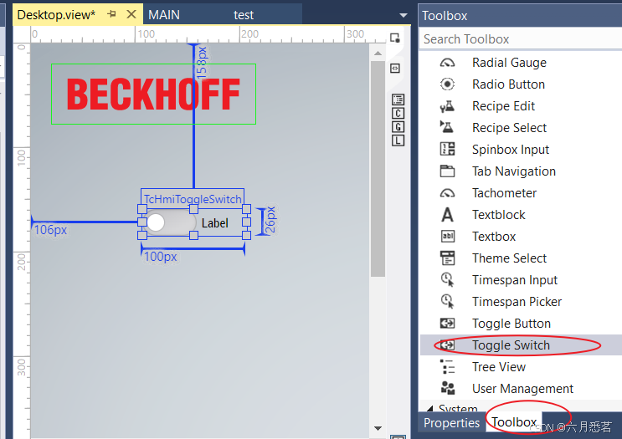Viewport: 622px width, 439px height.
Task: Select Tab Navigation text in Toolbox
Action: pyautogui.click(x=514, y=171)
